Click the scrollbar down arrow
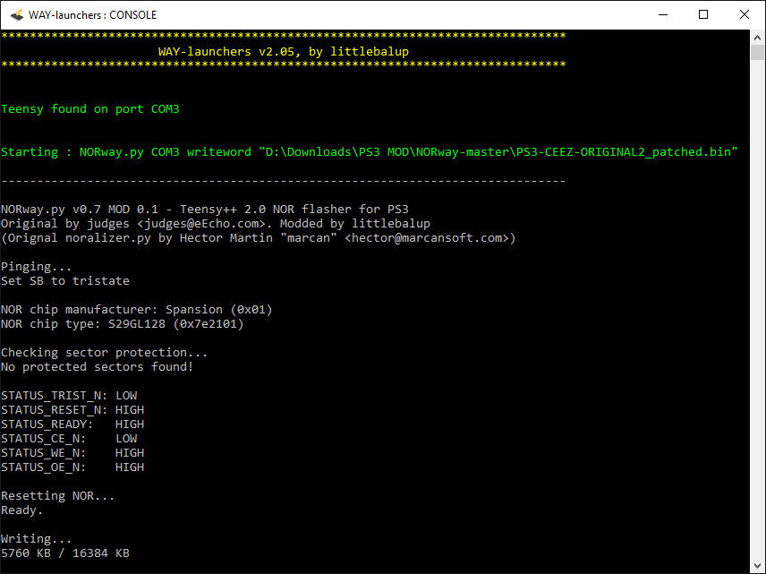Viewport: 766px width, 574px height. pyautogui.click(x=757, y=566)
